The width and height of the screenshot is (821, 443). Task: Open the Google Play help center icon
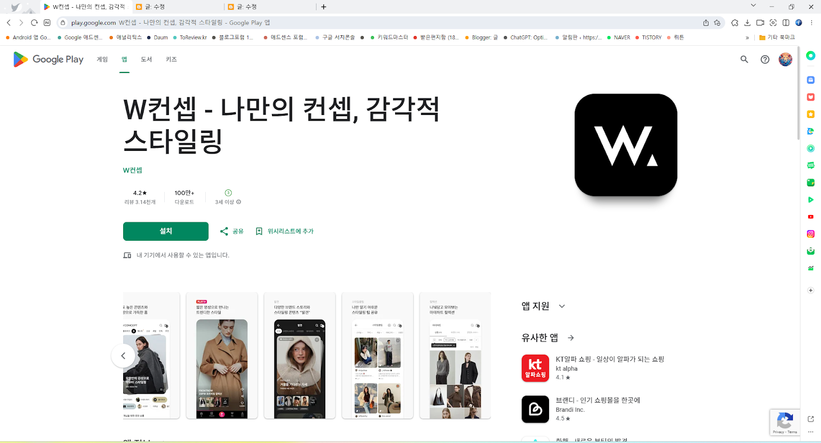[x=765, y=60]
